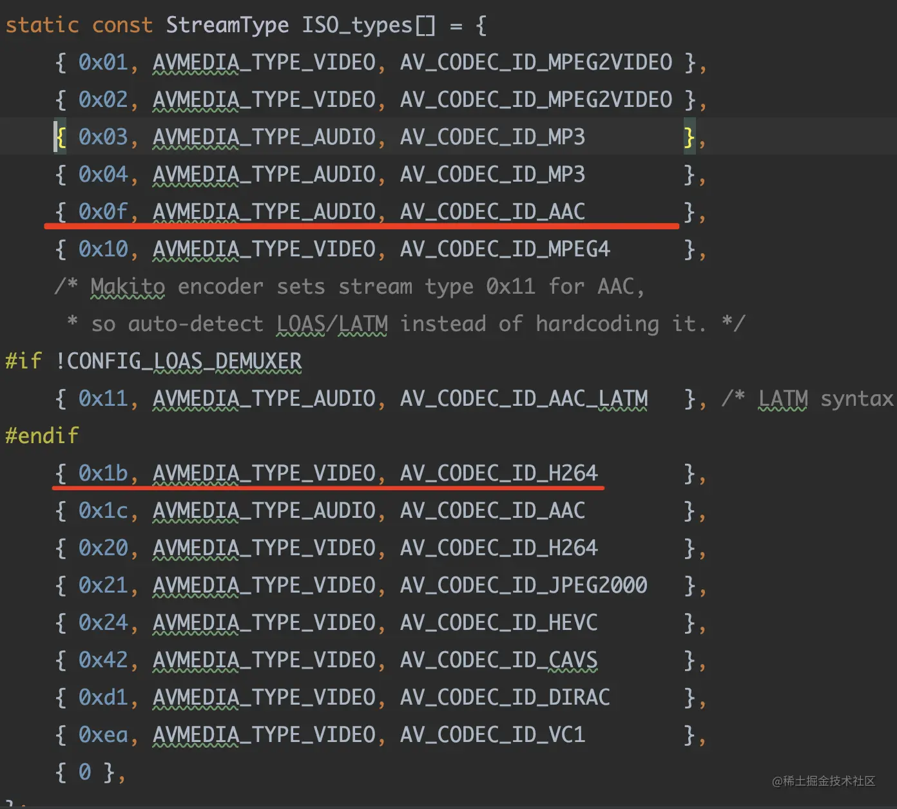Click LOAS/LATM in the comment

pyautogui.click(x=333, y=324)
